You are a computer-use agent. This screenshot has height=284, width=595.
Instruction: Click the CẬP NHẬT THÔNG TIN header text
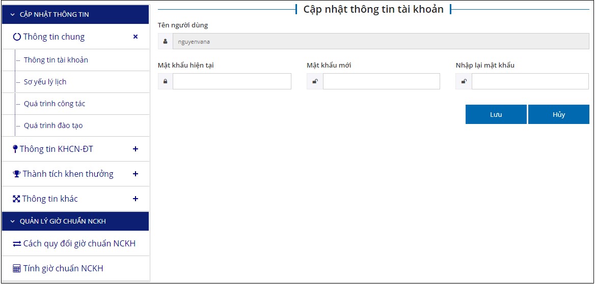coord(55,14)
